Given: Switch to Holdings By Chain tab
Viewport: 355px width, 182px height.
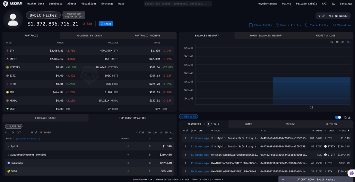Looking at the screenshot, I should pos(89,36).
